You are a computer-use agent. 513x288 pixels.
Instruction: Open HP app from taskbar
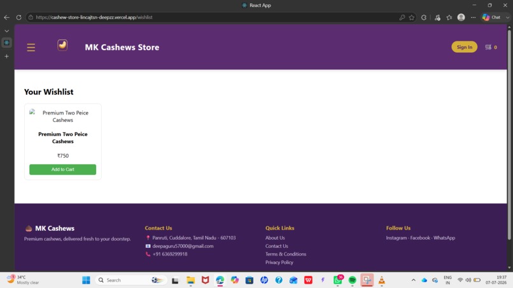point(264,280)
